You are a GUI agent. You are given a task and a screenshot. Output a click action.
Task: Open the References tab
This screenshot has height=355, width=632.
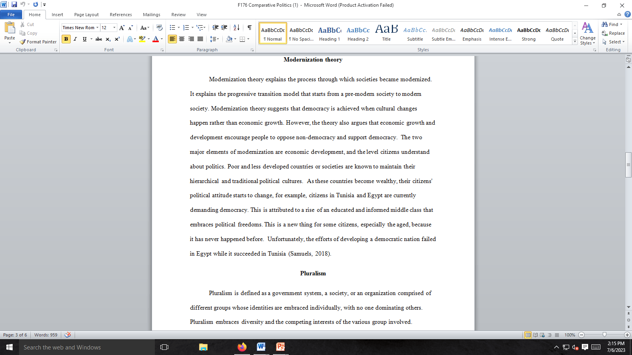121,15
